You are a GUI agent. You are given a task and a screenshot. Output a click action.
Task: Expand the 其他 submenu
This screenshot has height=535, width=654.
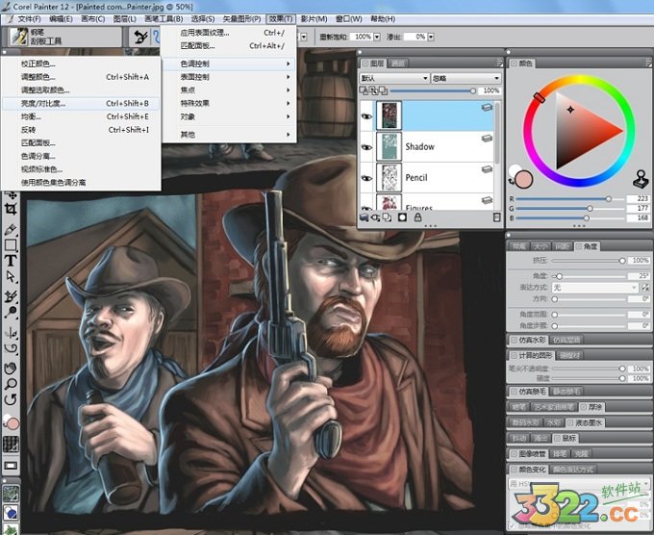coord(229,135)
